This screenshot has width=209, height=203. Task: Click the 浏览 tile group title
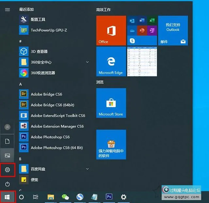click(x=100, y=82)
